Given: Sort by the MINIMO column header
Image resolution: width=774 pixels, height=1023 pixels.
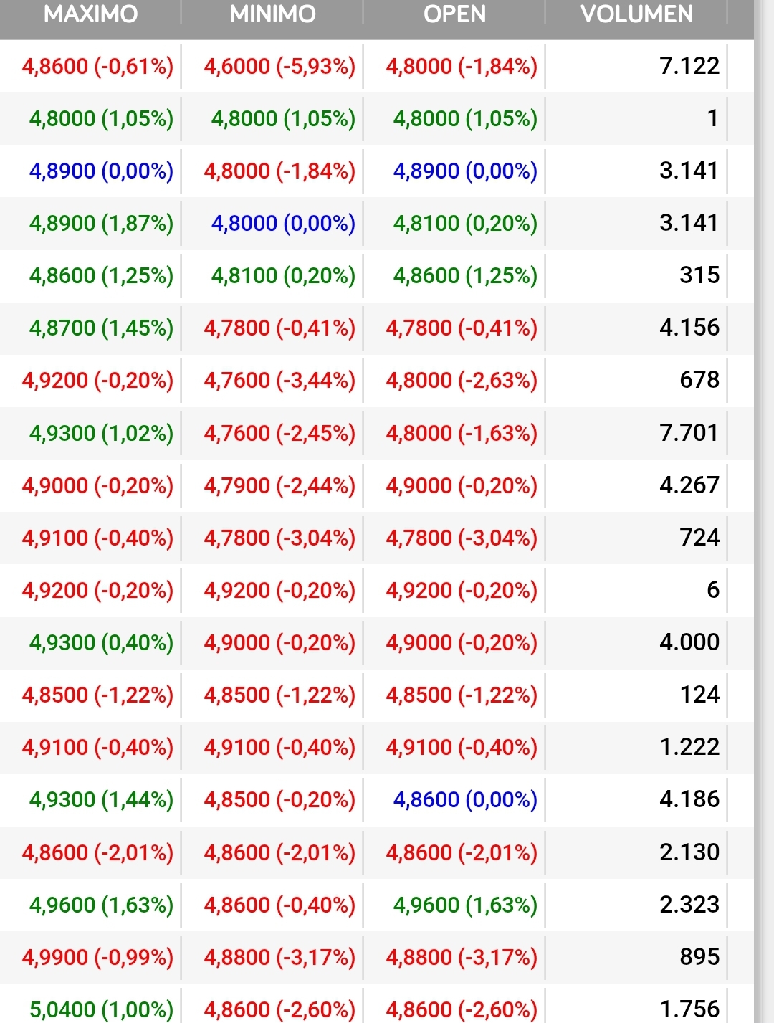Looking at the screenshot, I should click(x=272, y=14).
